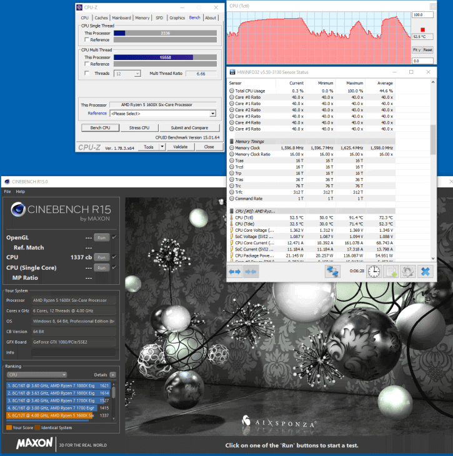Open the Mainboard tab in CPU-Z
The width and height of the screenshot is (453, 456).
(121, 17)
